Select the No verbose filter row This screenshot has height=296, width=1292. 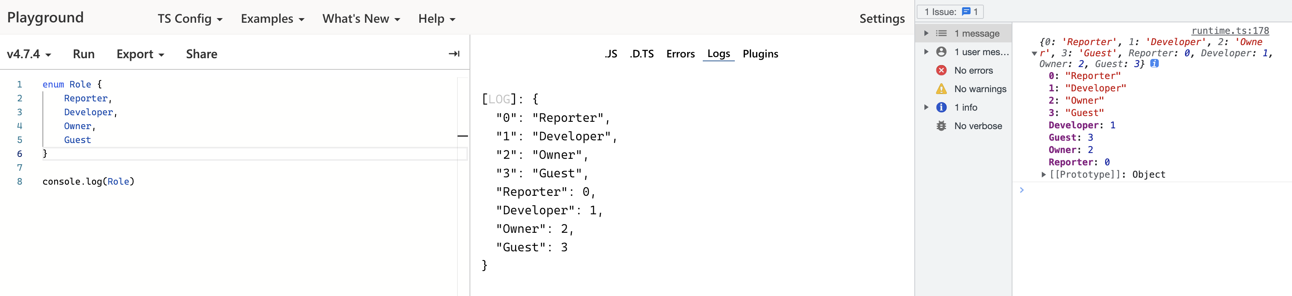pyautogui.click(x=963, y=126)
